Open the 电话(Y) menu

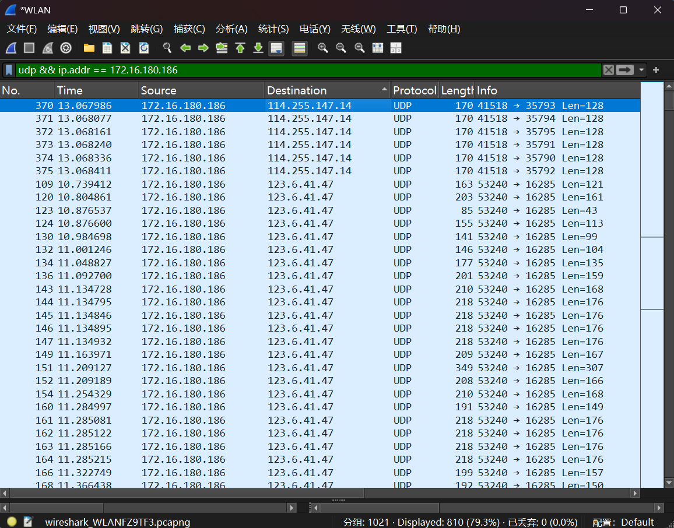click(315, 29)
